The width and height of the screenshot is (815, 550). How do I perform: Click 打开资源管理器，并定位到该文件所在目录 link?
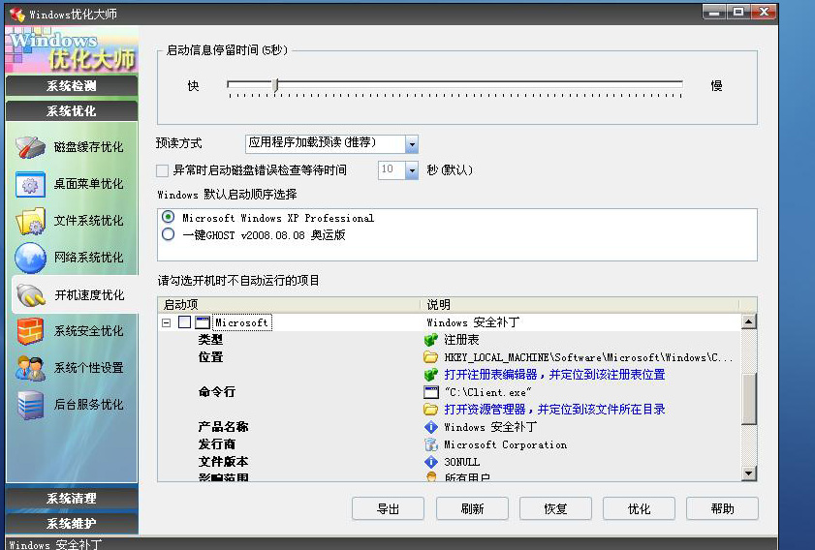[554, 410]
